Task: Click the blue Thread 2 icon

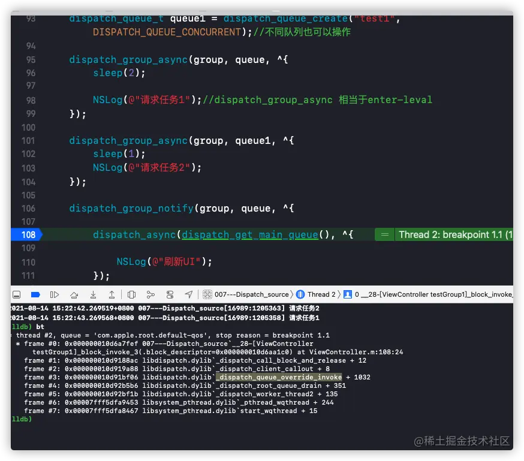Action: click(x=300, y=294)
